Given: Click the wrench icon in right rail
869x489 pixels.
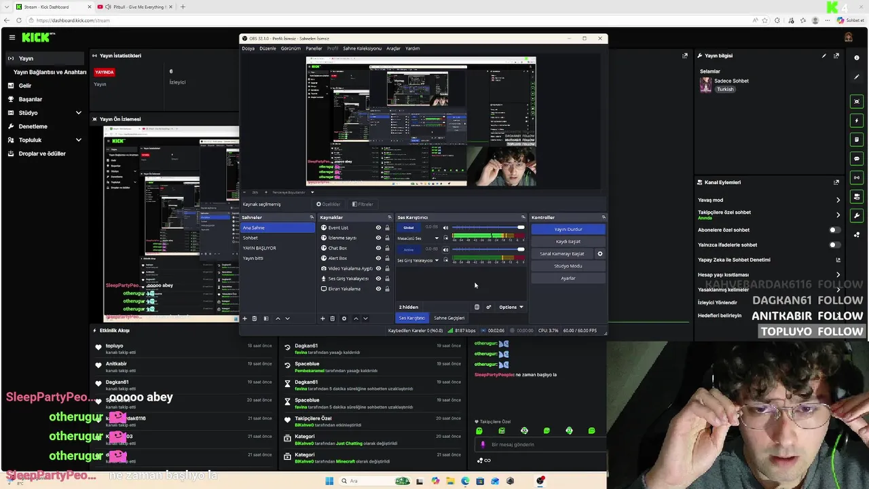Looking at the screenshot, I should [x=857, y=215].
